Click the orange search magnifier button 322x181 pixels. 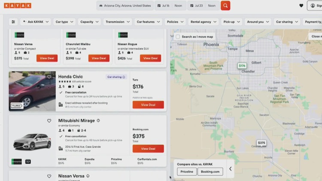[225, 6]
